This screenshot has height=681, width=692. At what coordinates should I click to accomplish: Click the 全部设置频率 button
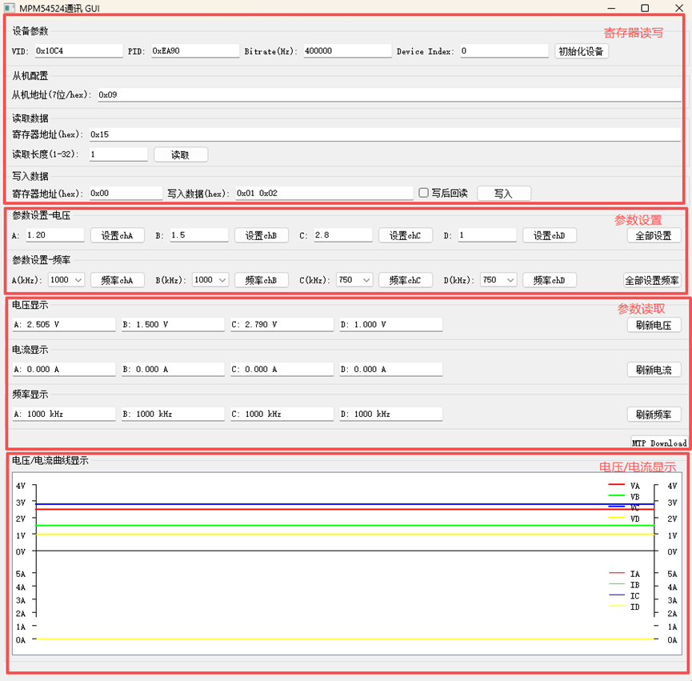(x=652, y=281)
